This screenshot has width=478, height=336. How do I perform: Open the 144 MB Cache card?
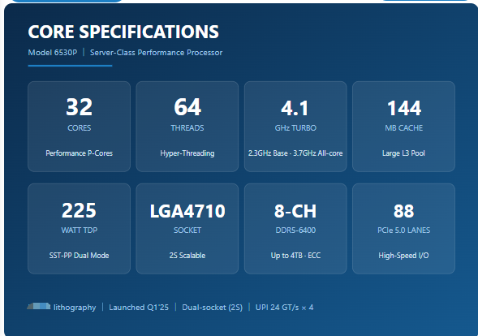(403, 127)
